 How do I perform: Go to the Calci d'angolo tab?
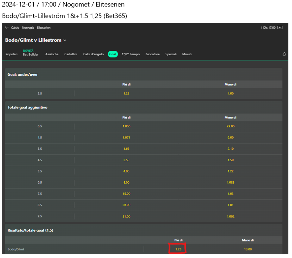click(93, 54)
